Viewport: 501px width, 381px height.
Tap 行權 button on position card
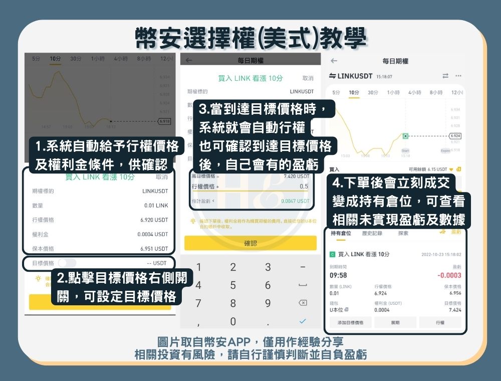[440, 322]
